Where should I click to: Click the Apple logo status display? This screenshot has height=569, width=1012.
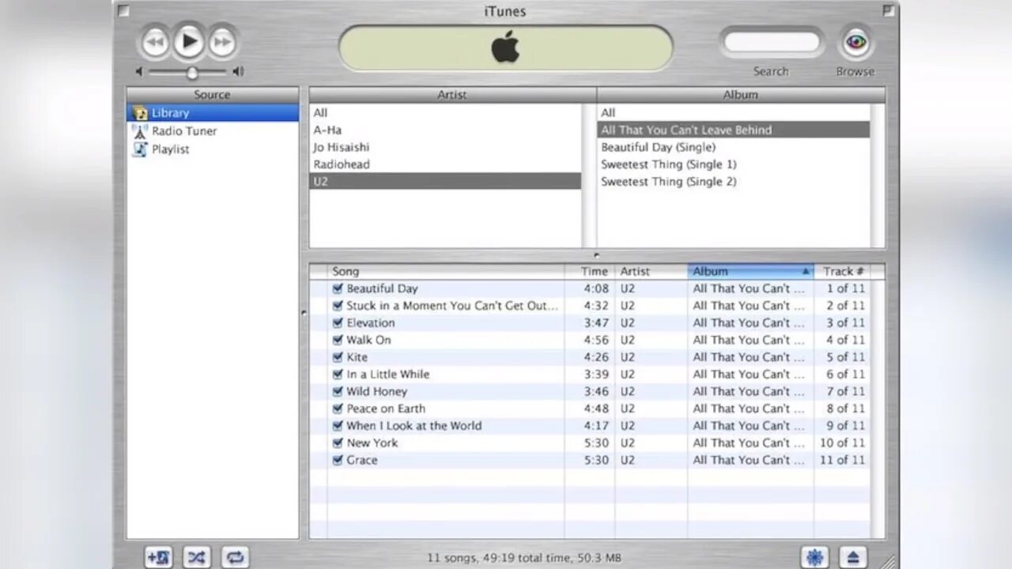[505, 48]
